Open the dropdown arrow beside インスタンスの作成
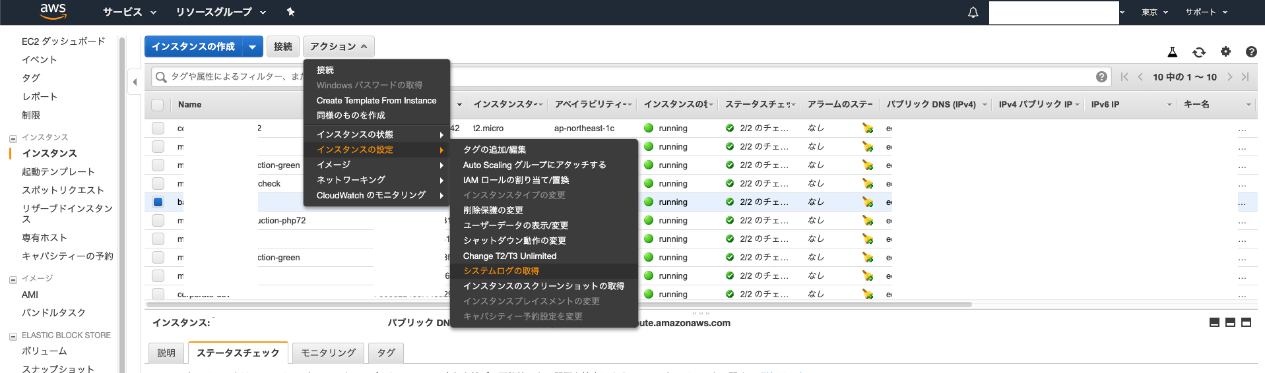This screenshot has height=373, width=1265. 253,47
